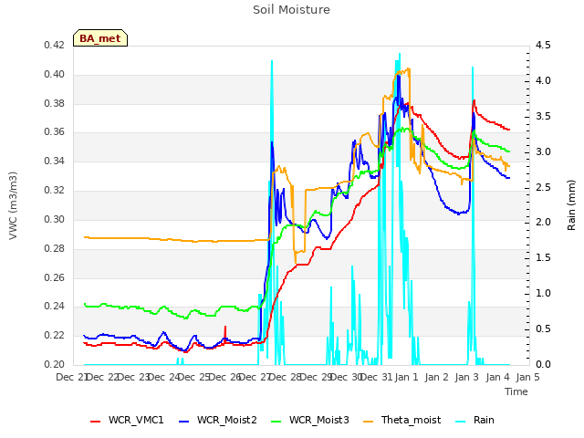Click the 0.0 rain axis value
Image resolution: width=584 pixels, height=438 pixels.
[543, 364]
